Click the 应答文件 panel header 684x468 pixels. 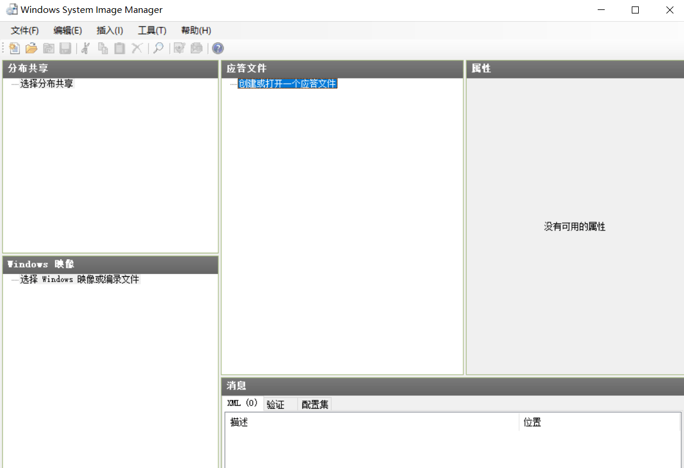[x=342, y=69]
